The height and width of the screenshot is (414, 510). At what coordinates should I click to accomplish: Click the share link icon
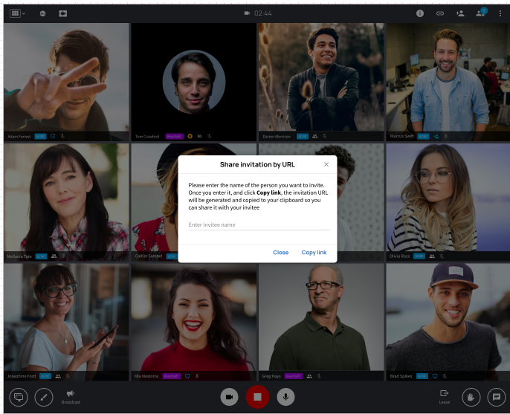pos(440,13)
